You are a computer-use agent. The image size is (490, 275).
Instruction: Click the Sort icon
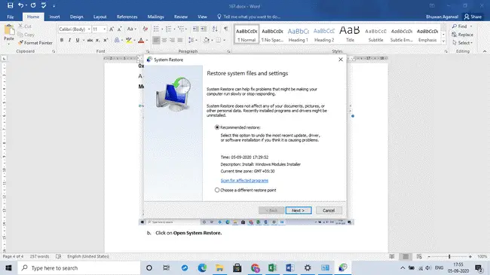click(215, 29)
